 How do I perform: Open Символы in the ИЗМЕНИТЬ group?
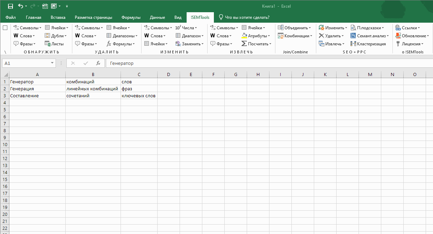(x=158, y=28)
